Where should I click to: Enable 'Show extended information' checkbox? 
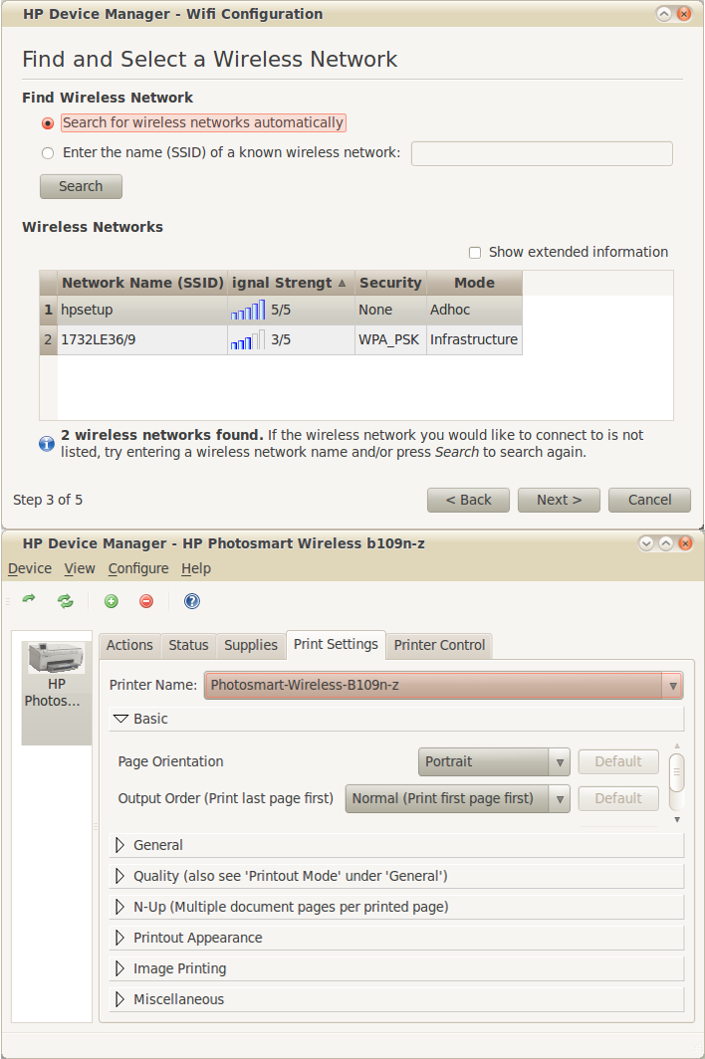point(475,253)
